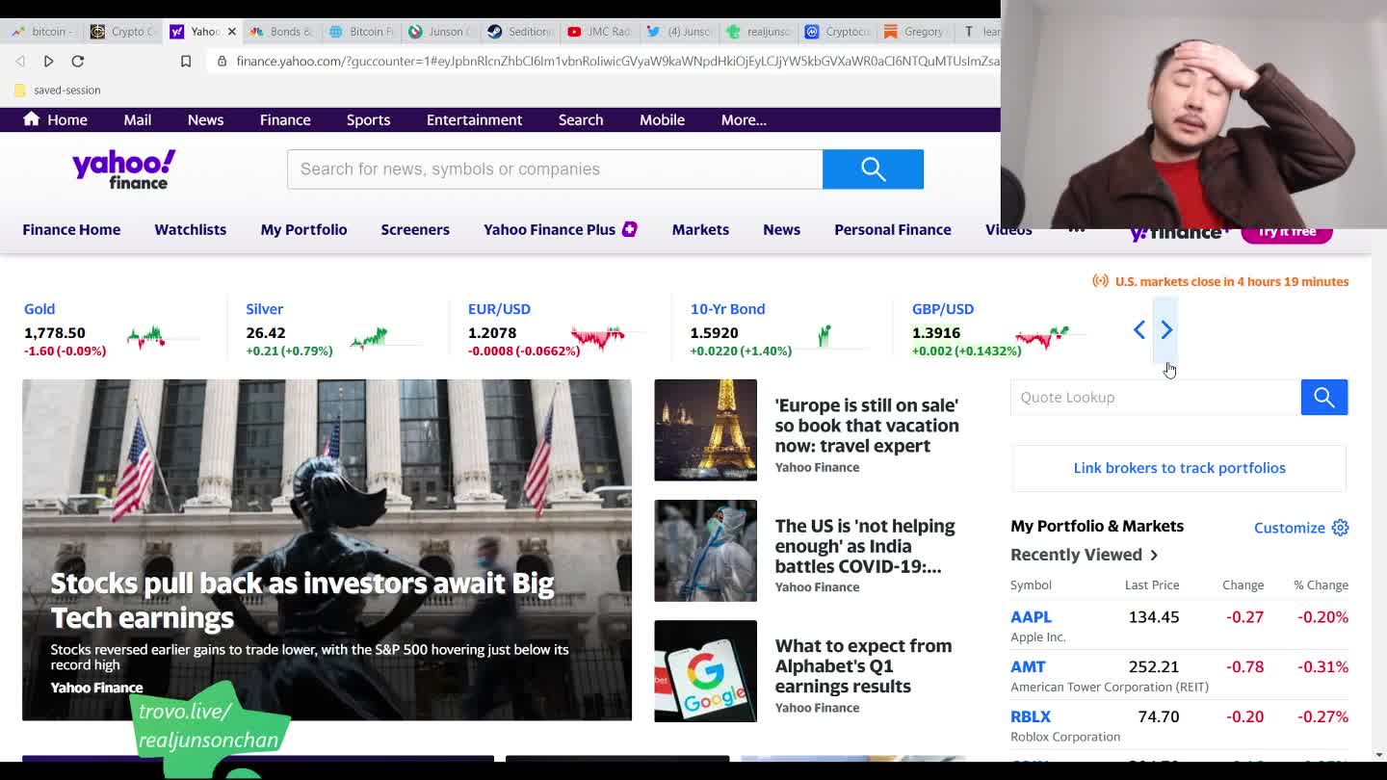Open the News section in finance nav

781,229
